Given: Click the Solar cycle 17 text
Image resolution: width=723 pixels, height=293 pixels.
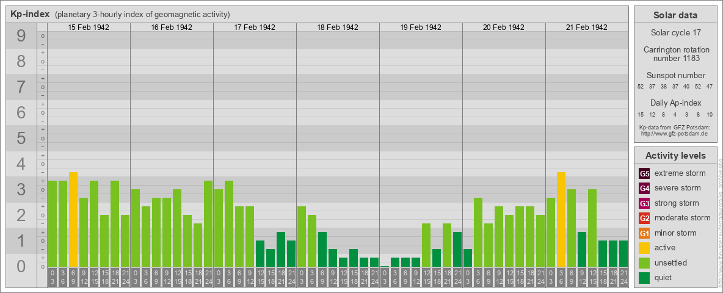Looking at the screenshot, I should click(x=675, y=33).
